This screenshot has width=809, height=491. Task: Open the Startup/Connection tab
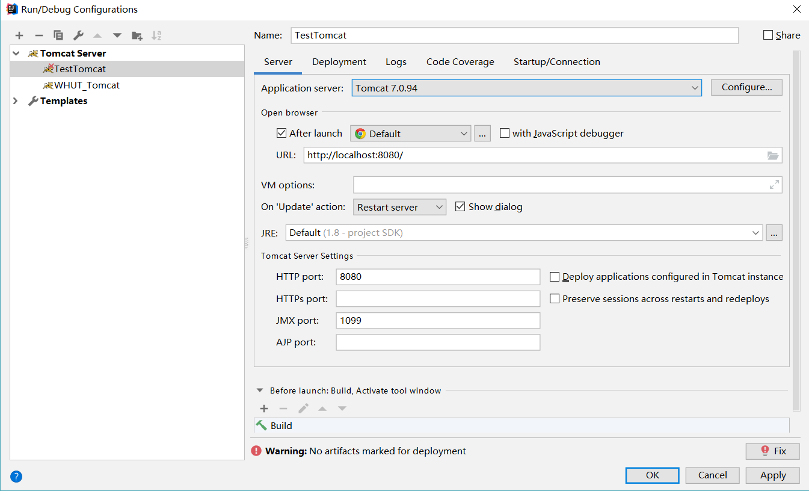point(556,61)
